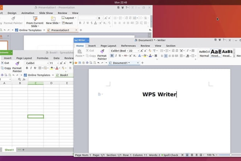This screenshot has width=241, height=161.
Task: Open Insert tab in Writer ribbon
Action: 92,46
